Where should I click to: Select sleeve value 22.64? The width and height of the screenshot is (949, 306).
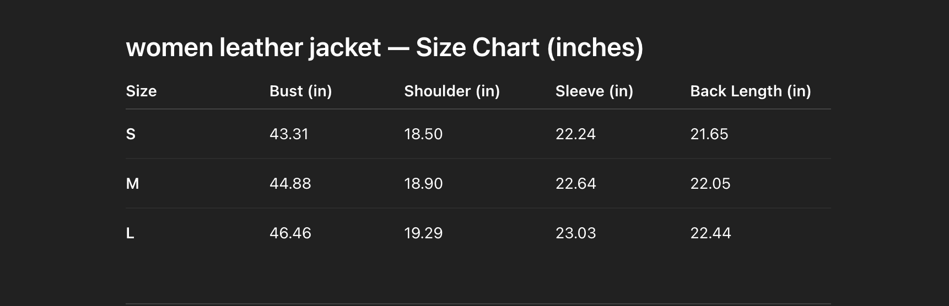(575, 184)
